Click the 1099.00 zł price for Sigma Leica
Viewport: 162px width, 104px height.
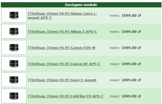pos(131,16)
